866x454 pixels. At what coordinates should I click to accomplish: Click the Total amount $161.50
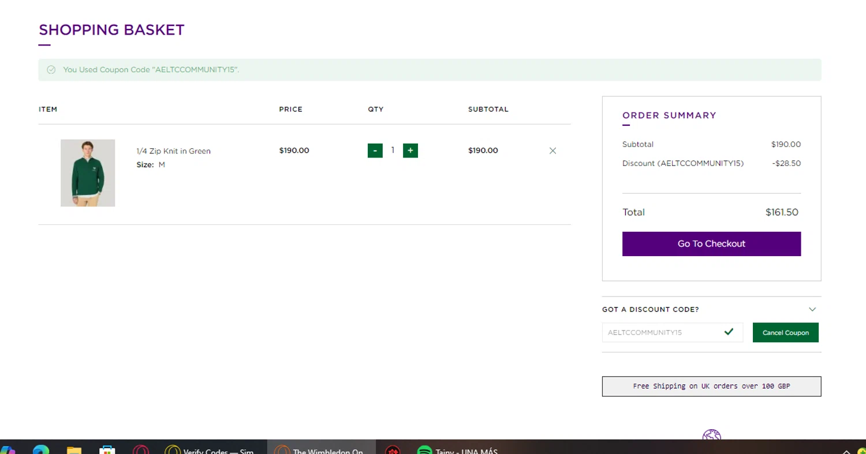tap(782, 212)
